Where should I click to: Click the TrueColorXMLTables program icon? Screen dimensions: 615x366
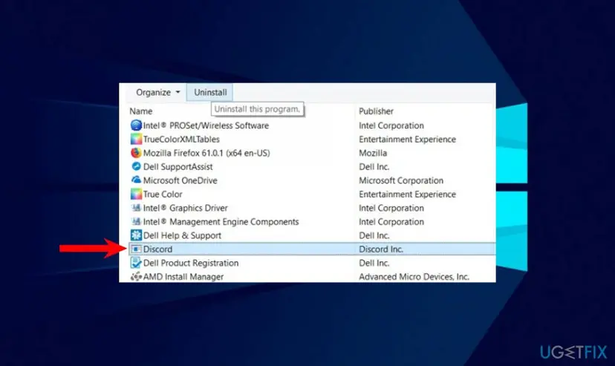tap(136, 139)
